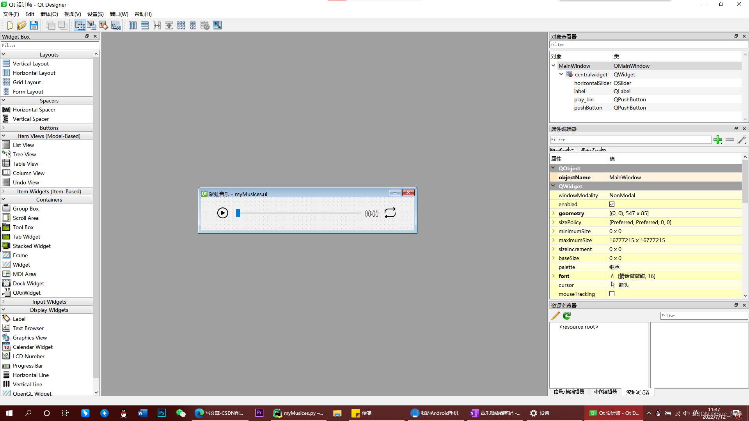Toggle the mouseTracking property checkbox
The image size is (749, 421).
point(612,294)
